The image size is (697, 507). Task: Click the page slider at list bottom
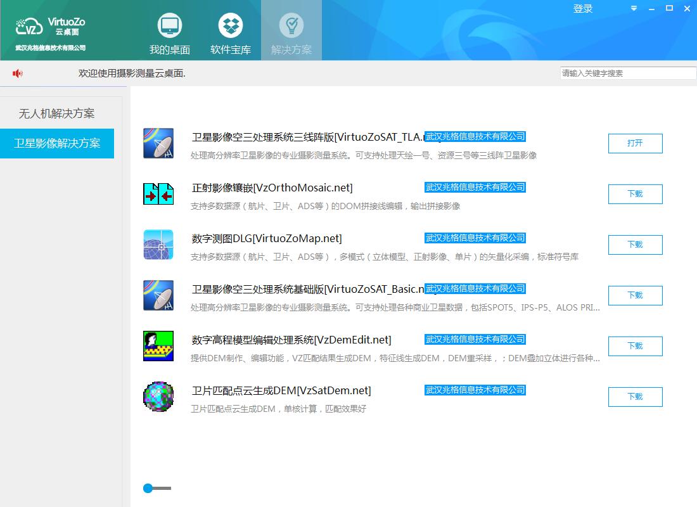pyautogui.click(x=157, y=489)
